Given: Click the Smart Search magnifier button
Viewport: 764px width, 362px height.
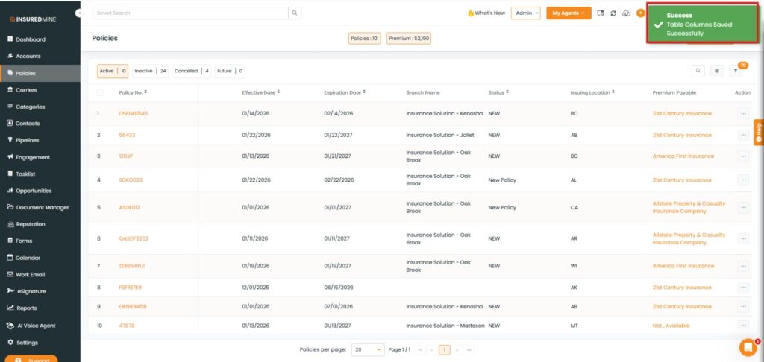Looking at the screenshot, I should coord(295,13).
